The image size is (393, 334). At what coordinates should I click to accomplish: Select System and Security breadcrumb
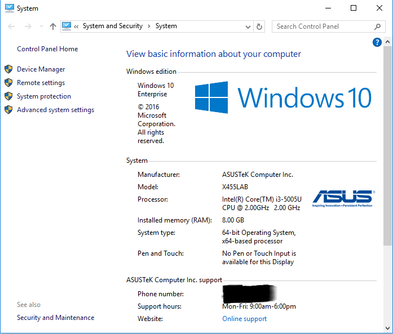pyautogui.click(x=113, y=26)
